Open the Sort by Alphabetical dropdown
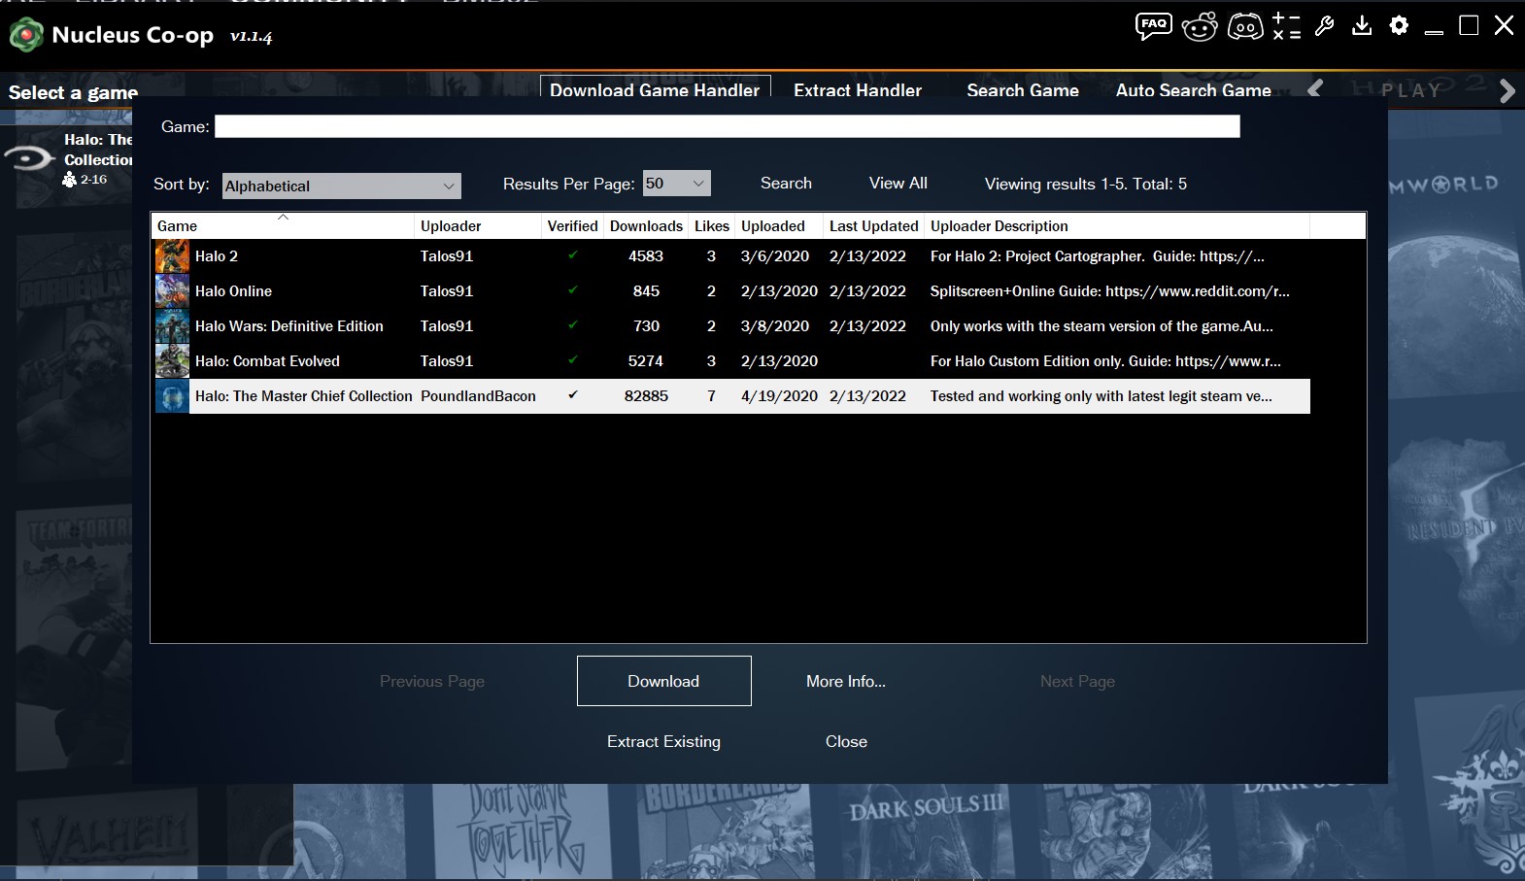The image size is (1525, 881). point(342,186)
